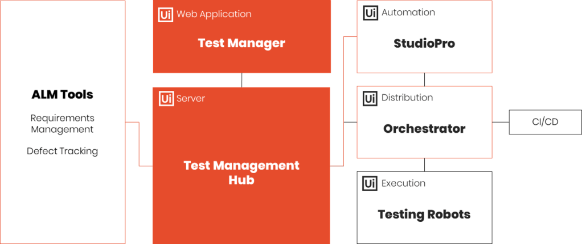Select the Defect Tracking text
Viewport: 582px width, 244px height.
[63, 152]
